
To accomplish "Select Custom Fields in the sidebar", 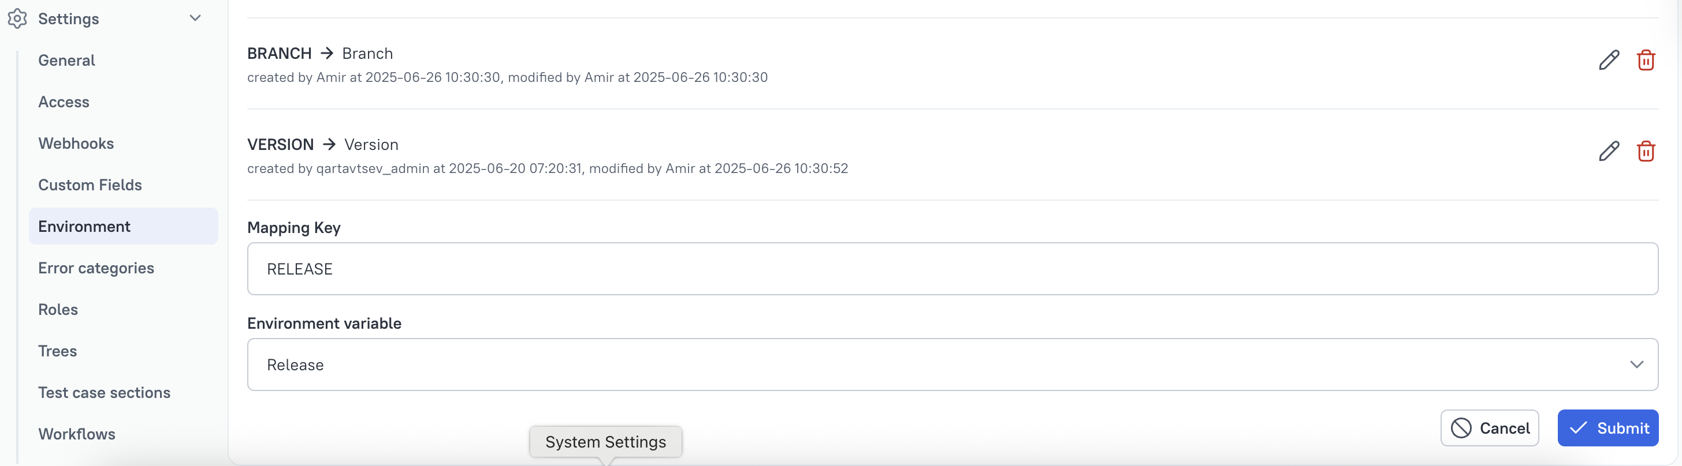I will (x=90, y=185).
